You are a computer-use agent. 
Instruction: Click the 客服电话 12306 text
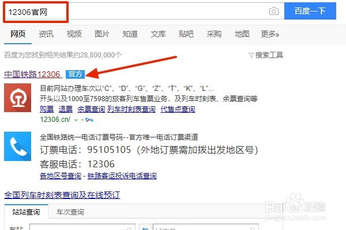(x=77, y=164)
